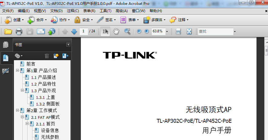Zoom in with the plus button
The height and width of the screenshot is (140, 268).
[x=147, y=31]
